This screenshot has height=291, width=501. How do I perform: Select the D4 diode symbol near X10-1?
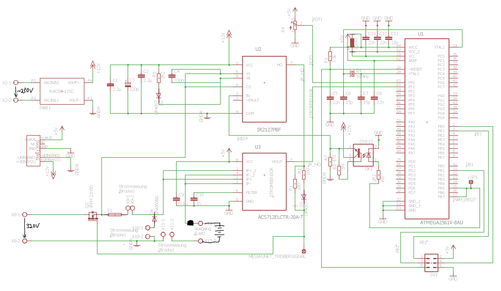point(154,218)
